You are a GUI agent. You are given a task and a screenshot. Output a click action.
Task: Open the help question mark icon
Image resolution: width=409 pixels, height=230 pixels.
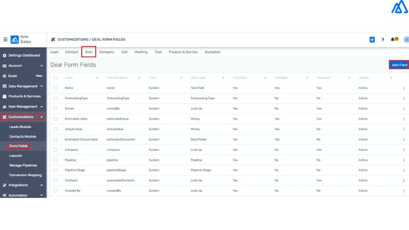tap(383, 39)
